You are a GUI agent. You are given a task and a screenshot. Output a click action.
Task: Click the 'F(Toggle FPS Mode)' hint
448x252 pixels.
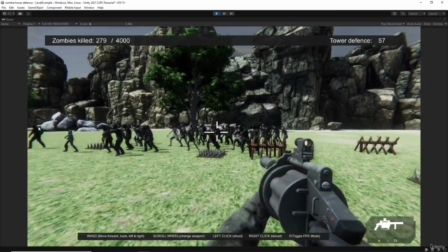[x=304, y=236]
